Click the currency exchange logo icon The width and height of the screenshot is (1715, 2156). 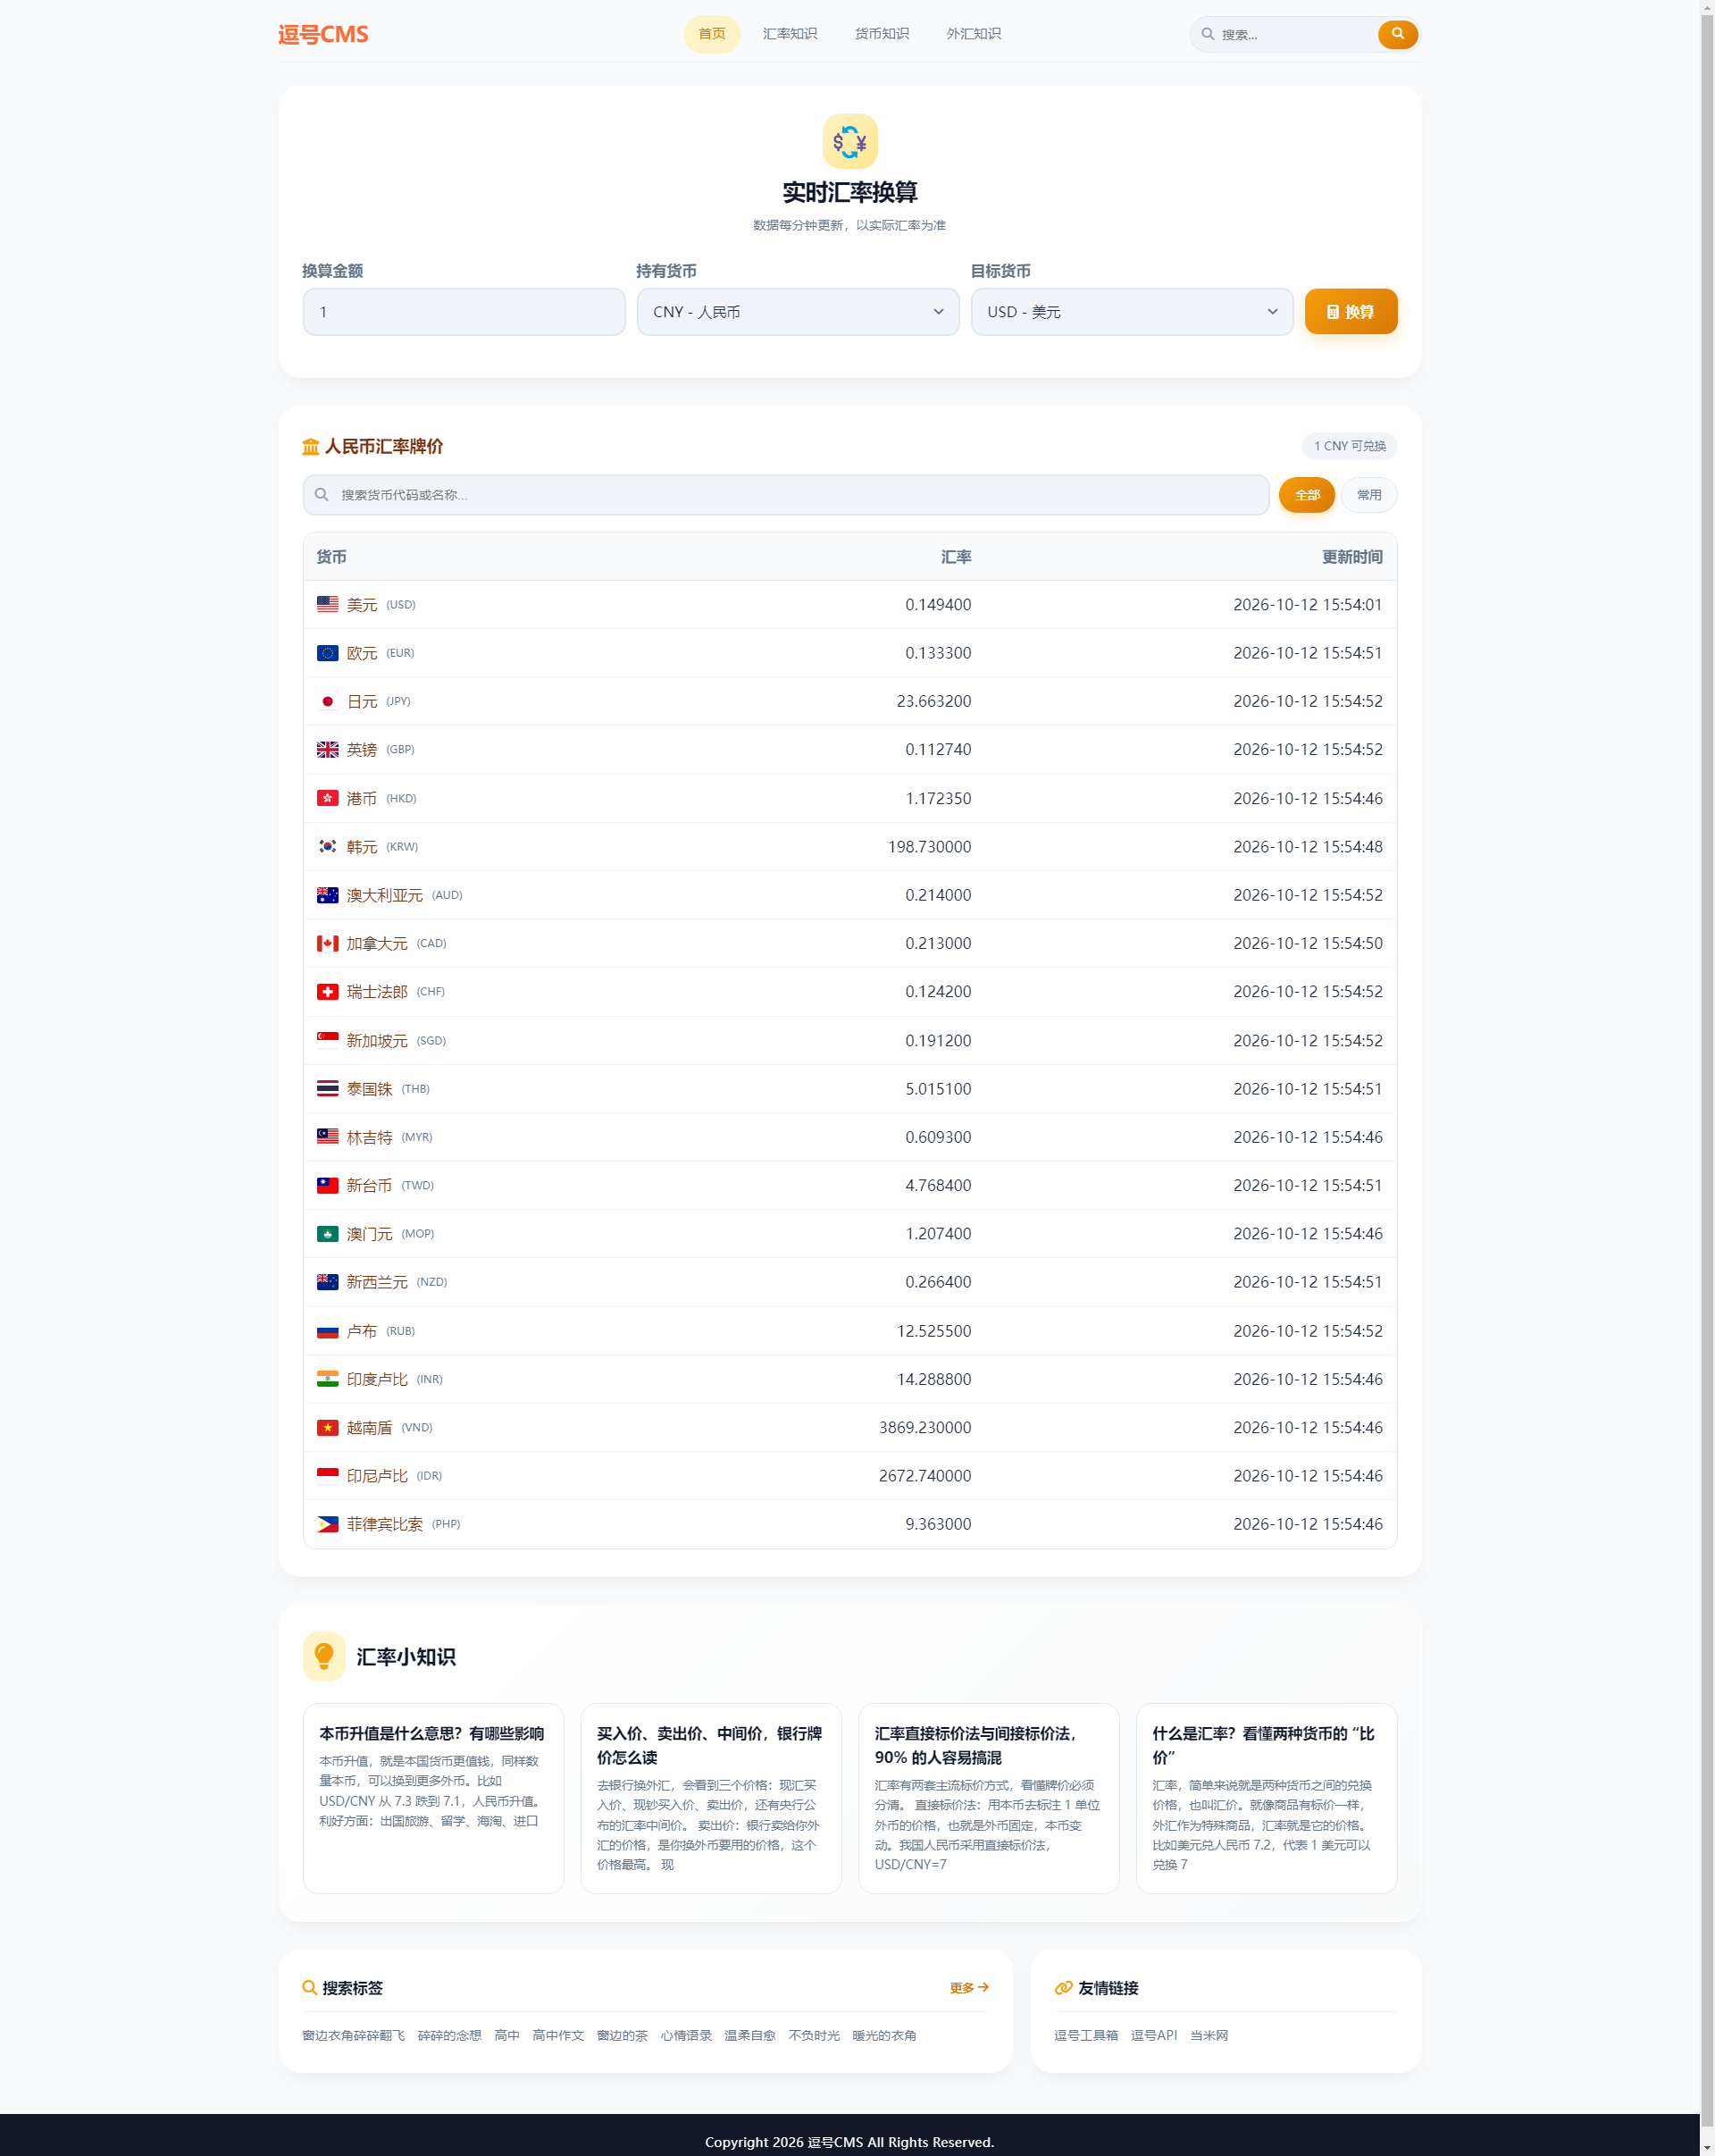pyautogui.click(x=849, y=141)
